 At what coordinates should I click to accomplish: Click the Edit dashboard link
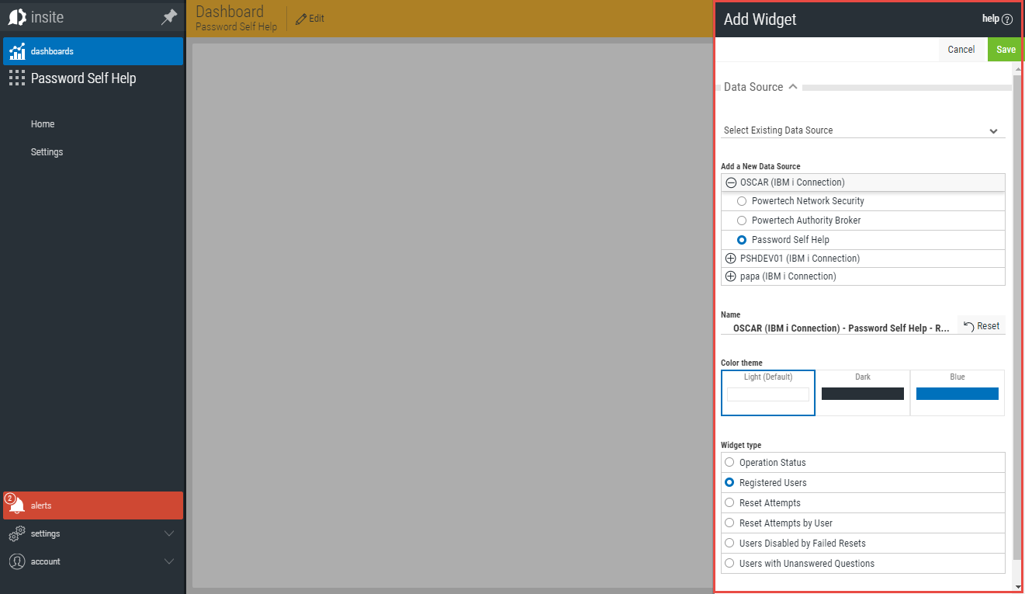pyautogui.click(x=310, y=19)
